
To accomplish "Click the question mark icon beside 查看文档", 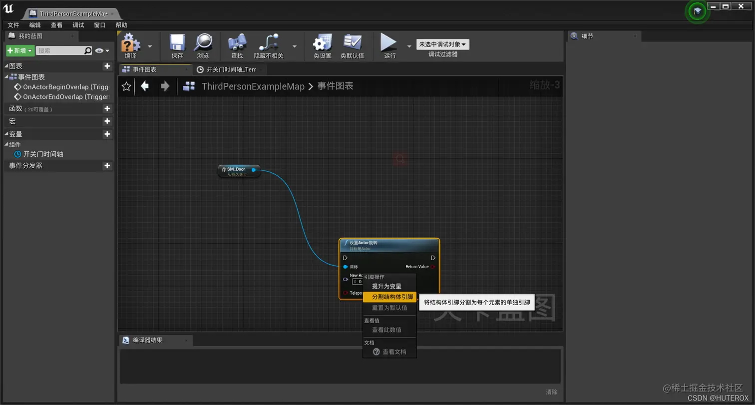I will (x=377, y=352).
